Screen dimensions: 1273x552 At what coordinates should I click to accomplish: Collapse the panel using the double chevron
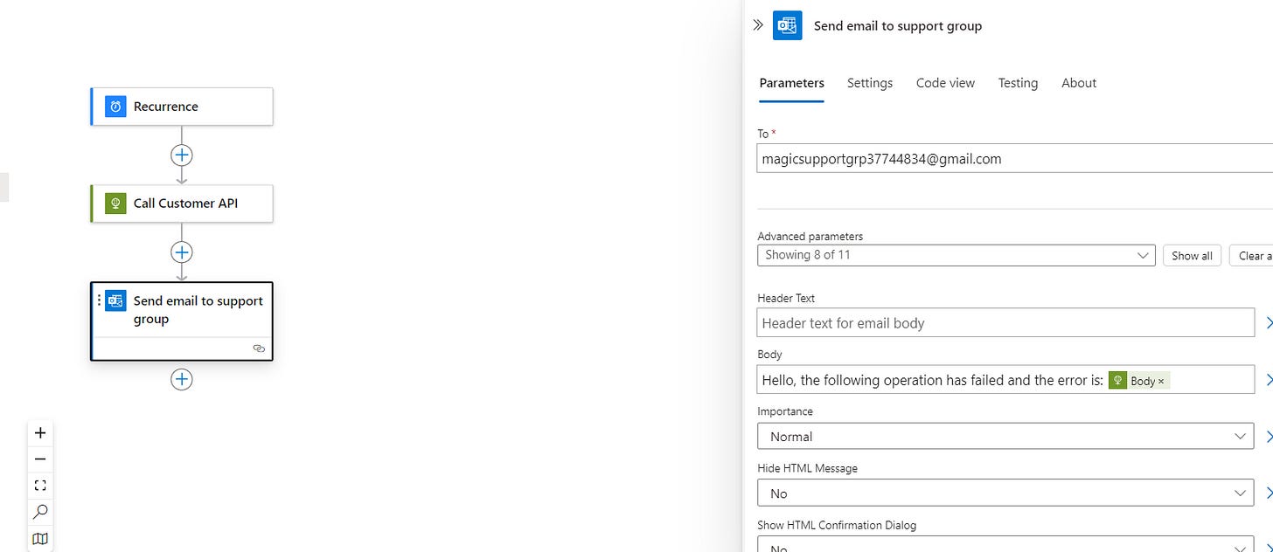pyautogui.click(x=757, y=25)
